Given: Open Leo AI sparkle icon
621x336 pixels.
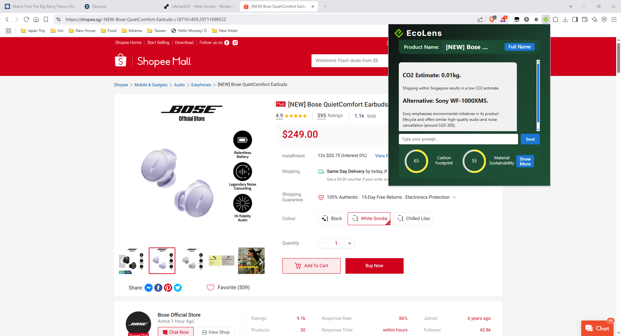Looking at the screenshot, I should 594,19.
